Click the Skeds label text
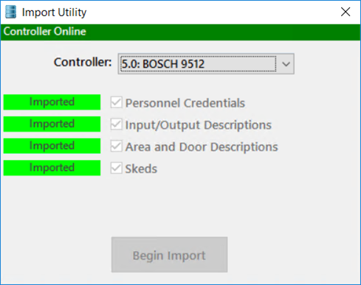Viewport: 361px width, 285px height. (x=141, y=169)
